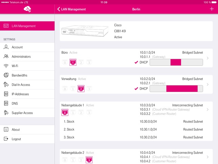Viewport: 218px width, 164px height.
Task: Click the Cisco C881-K9 router image
Action: (x=85, y=31)
